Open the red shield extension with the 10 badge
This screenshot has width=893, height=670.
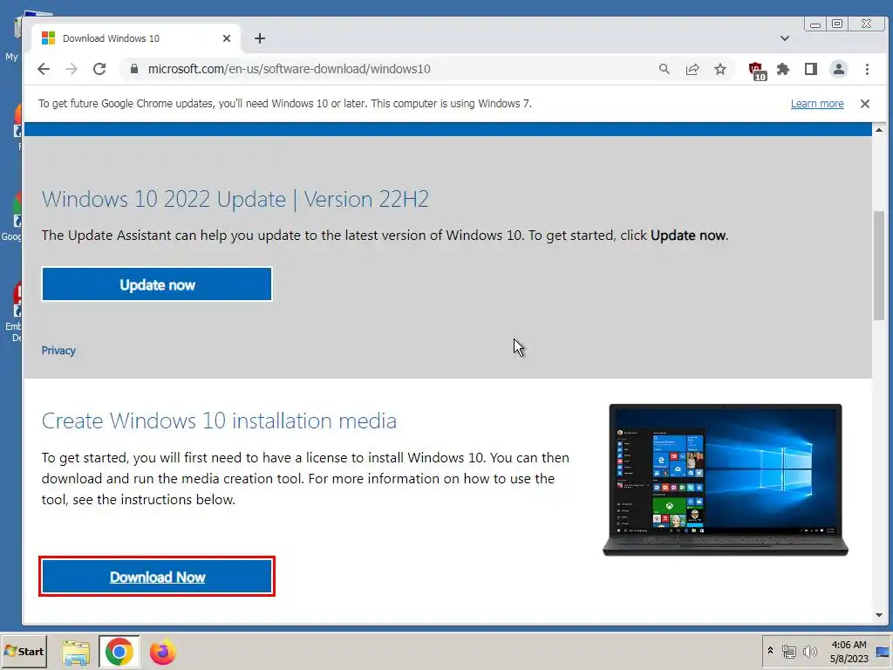pos(757,71)
